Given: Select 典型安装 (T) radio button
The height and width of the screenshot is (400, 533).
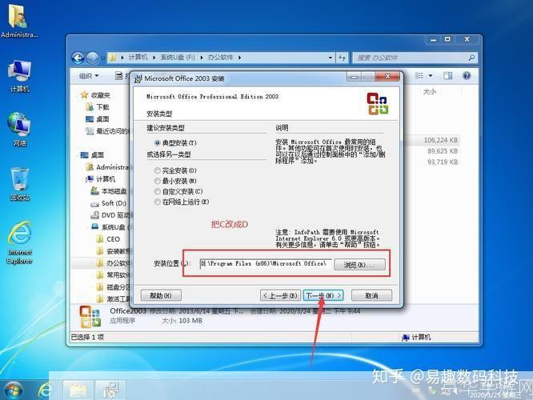Looking at the screenshot, I should (x=158, y=142).
